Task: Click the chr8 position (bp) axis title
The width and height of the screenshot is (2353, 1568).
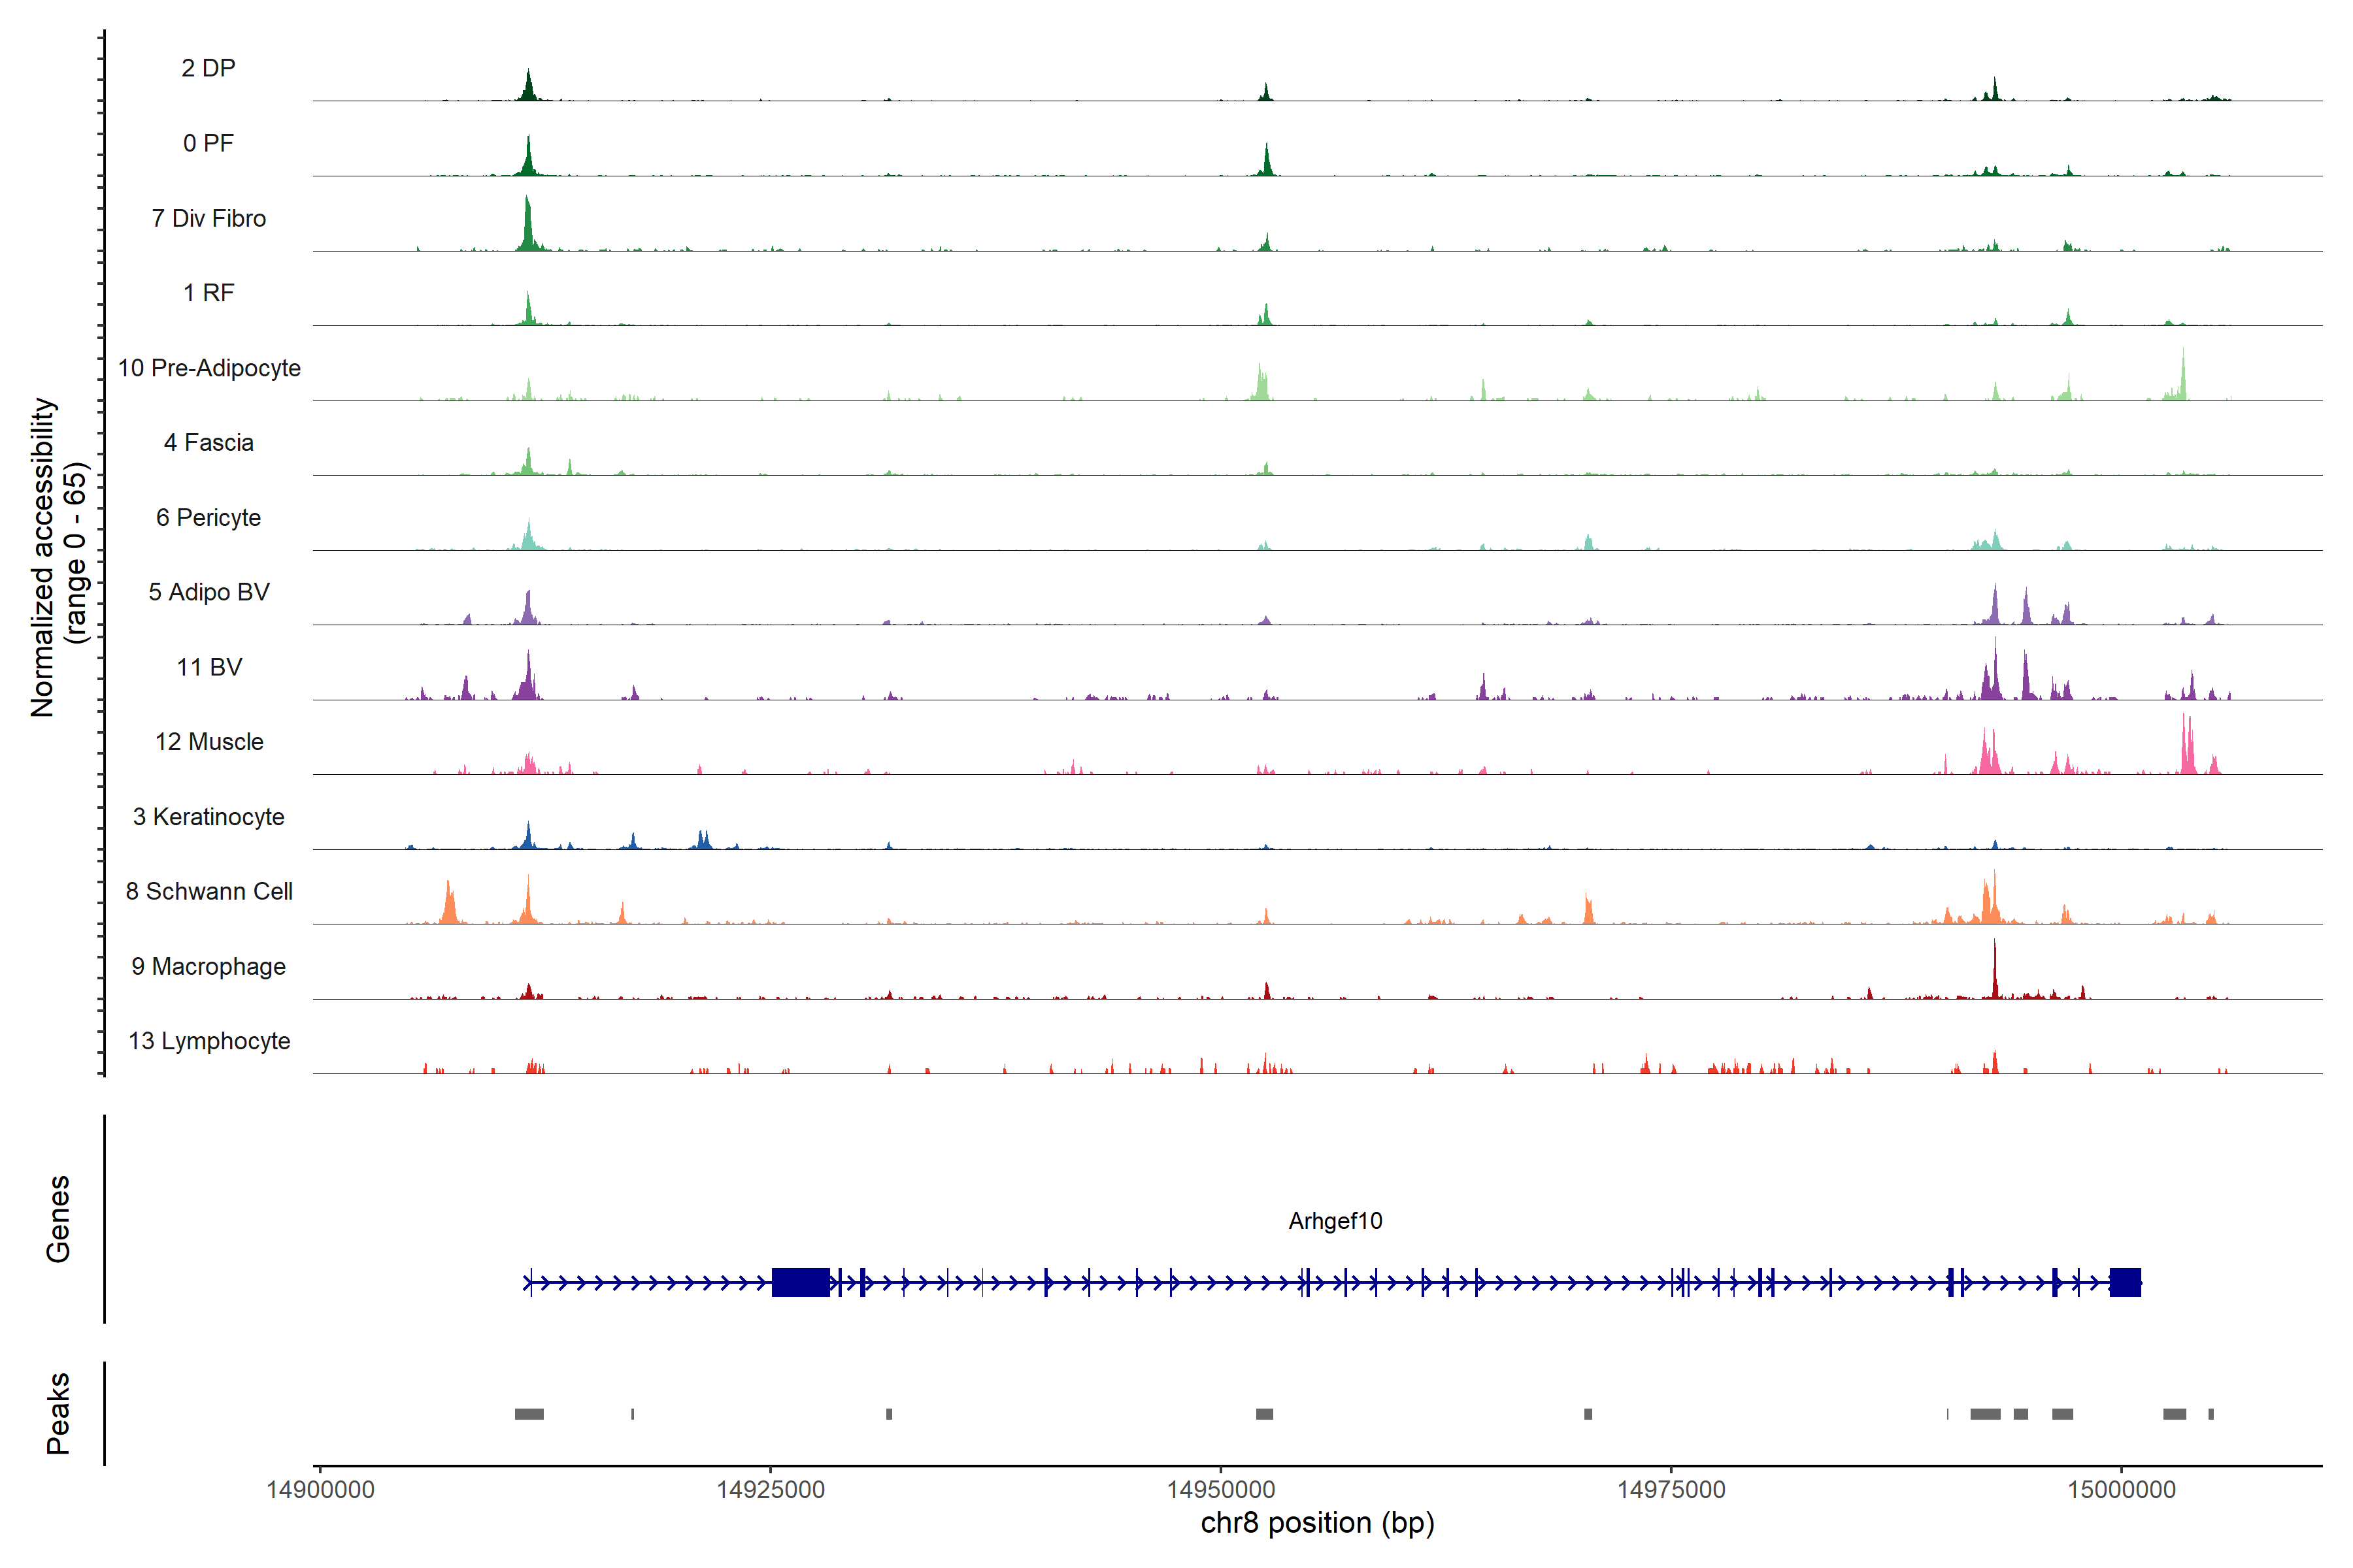Action: 1316,1523
